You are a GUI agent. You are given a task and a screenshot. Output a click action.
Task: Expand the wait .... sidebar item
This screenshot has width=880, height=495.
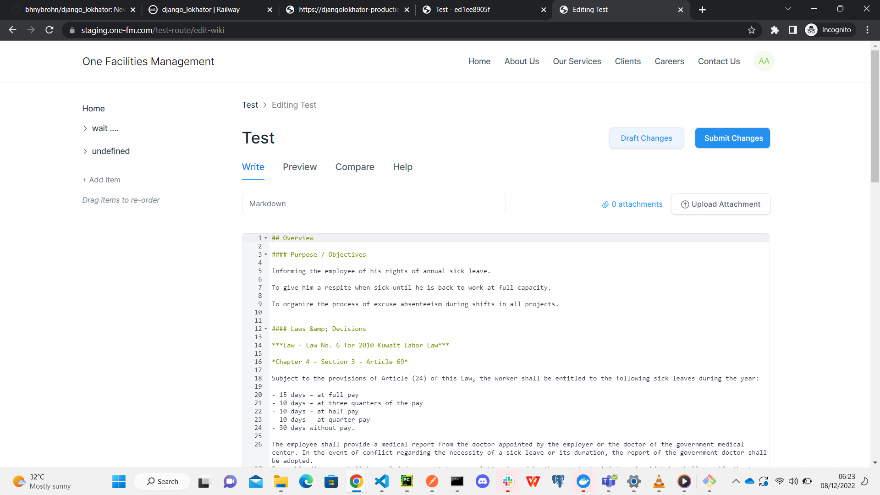pos(85,128)
